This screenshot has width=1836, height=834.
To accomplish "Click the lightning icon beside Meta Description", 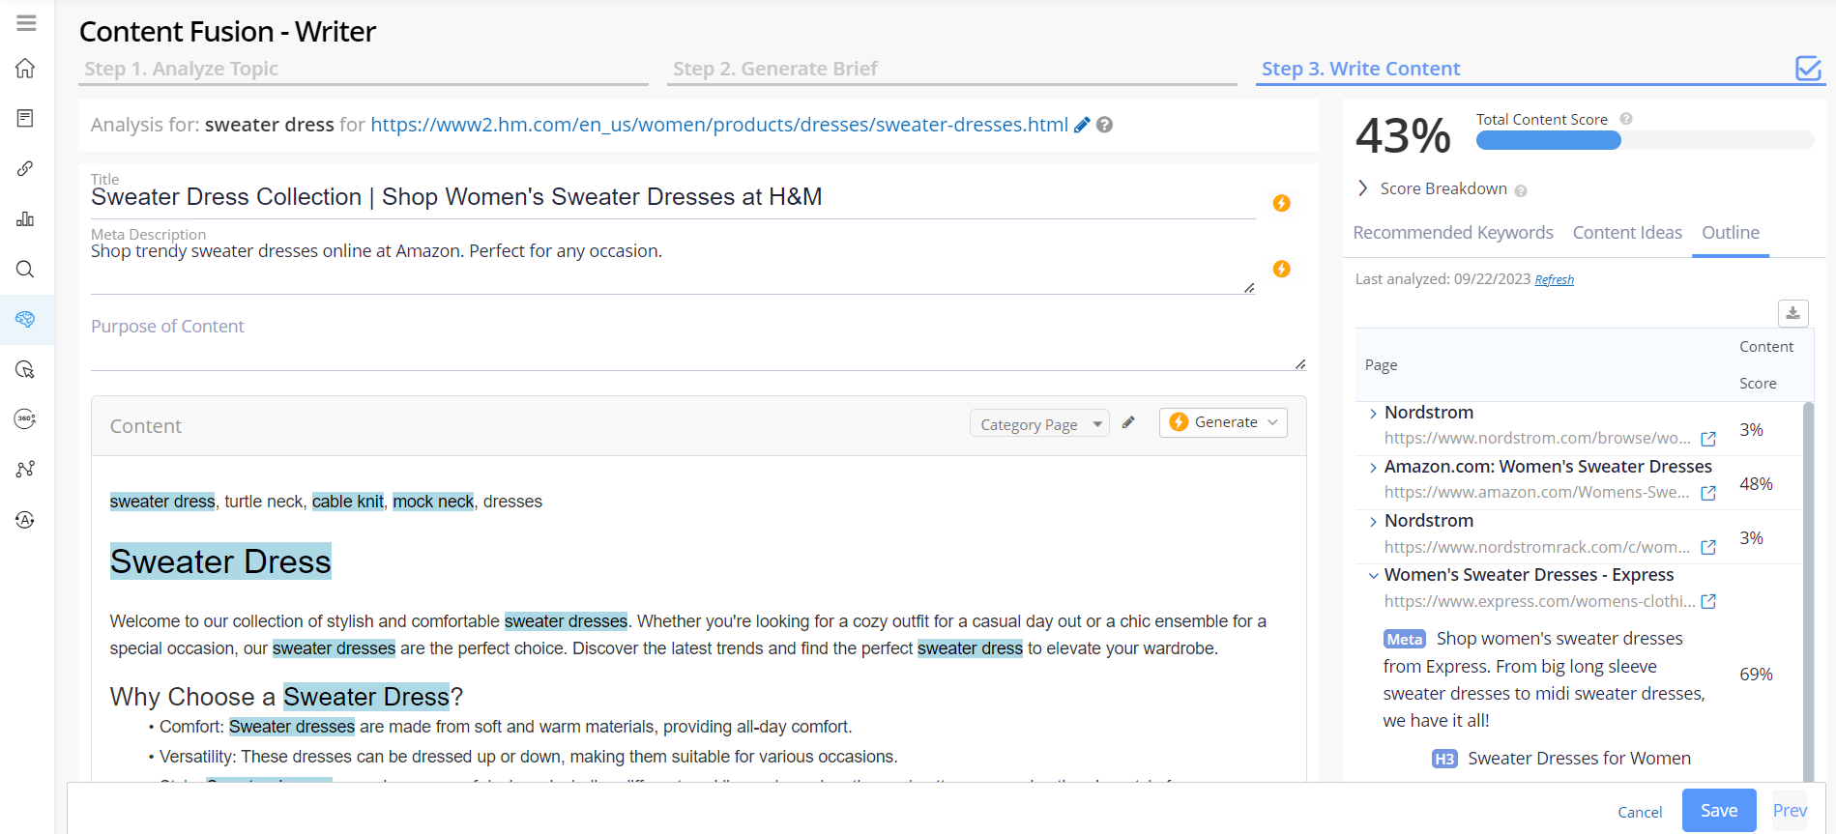I will click(1281, 269).
